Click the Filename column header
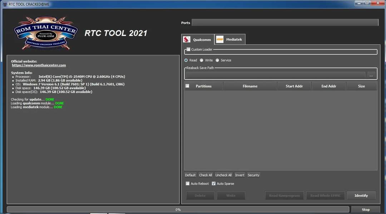Screen dimensions: 386x214 [x=250, y=86]
